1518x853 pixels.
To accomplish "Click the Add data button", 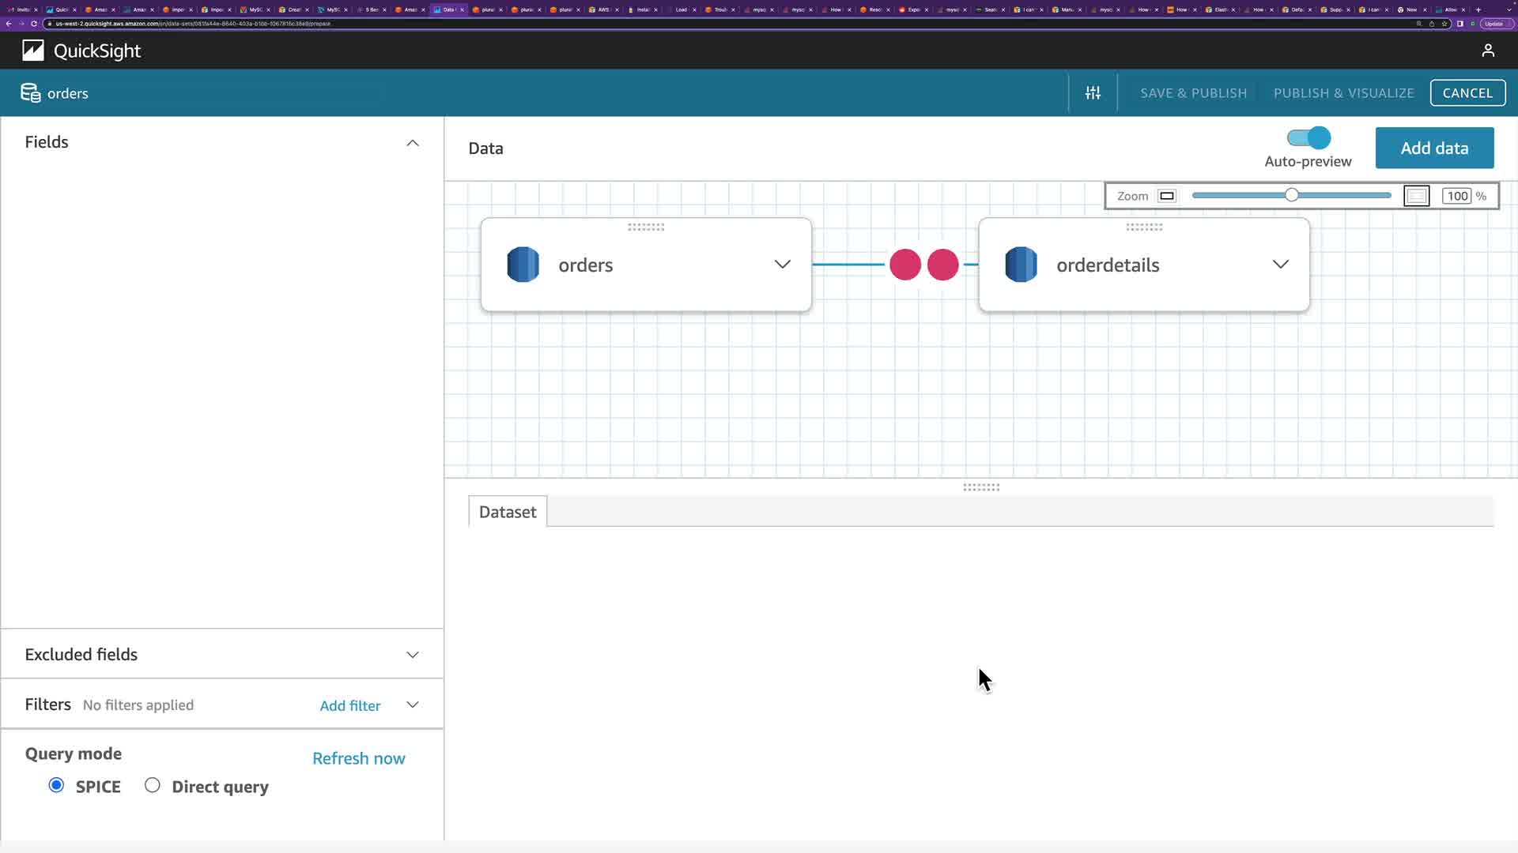I will [1434, 148].
